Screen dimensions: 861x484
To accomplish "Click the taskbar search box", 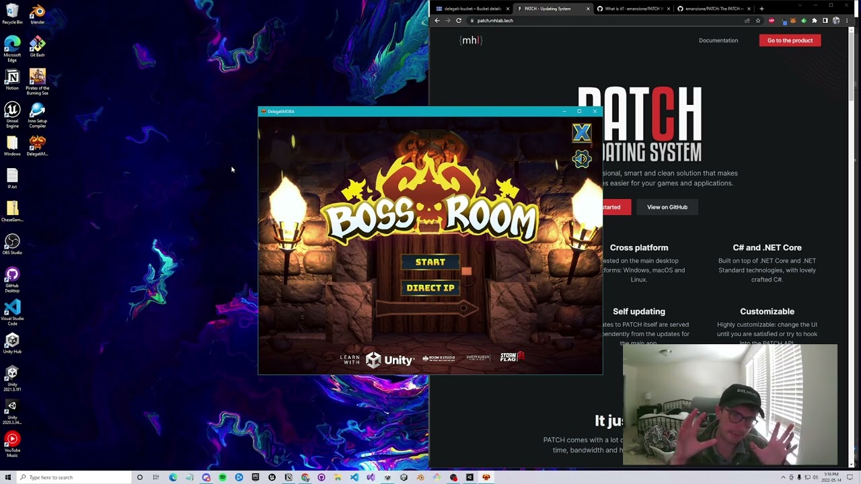I will pos(74,477).
